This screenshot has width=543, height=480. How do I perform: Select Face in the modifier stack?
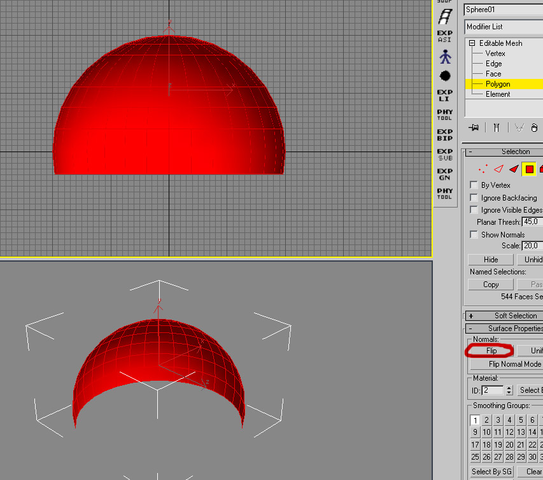coord(493,74)
